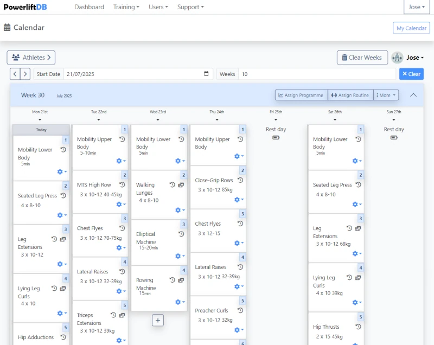Screen dimensions: 434x345
Task: Click the My Calendar link
Action: click(411, 27)
